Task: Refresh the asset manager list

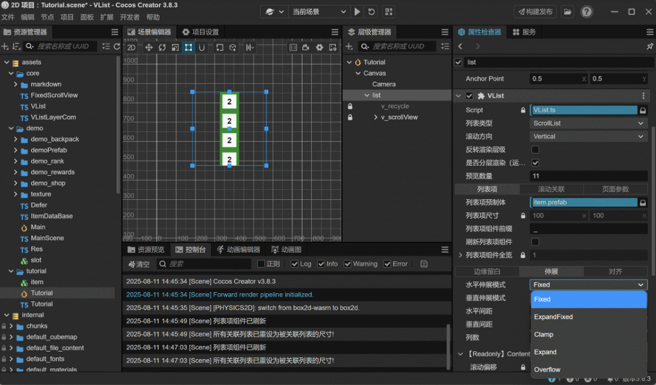Action: click(x=116, y=46)
